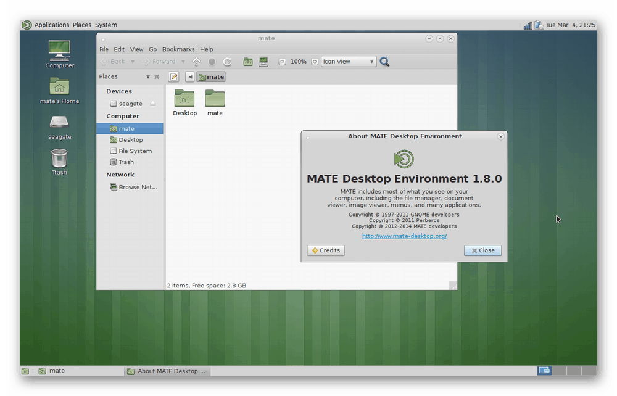Switch to About MATE Desktop taskbar entry
The width and height of the screenshot is (617, 396).
coord(168,371)
